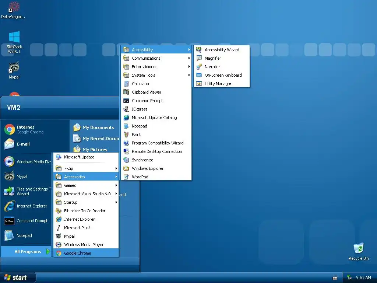Open Files and Settings Transfer Wizard

pos(27,191)
